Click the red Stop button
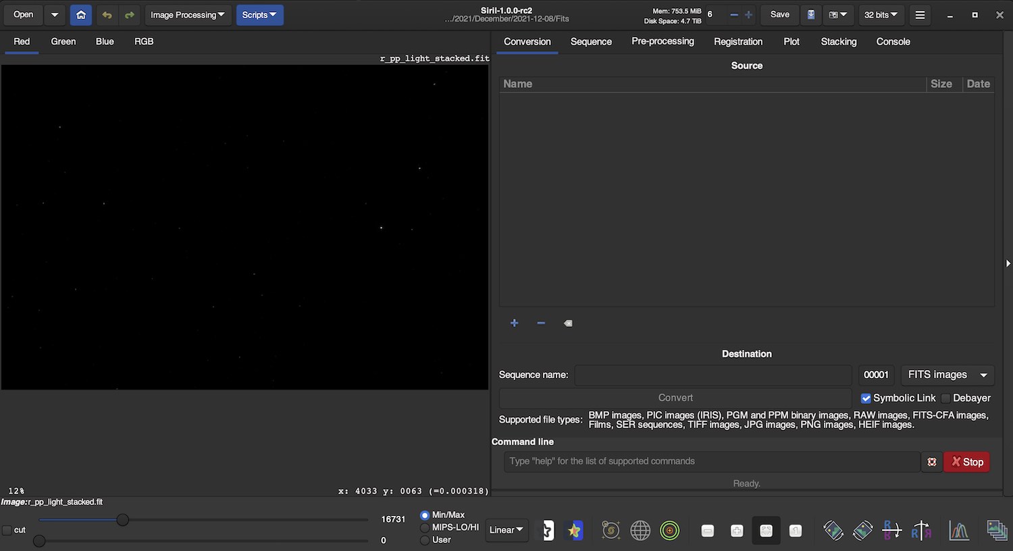Screen dimensions: 1013x551 click(x=966, y=462)
